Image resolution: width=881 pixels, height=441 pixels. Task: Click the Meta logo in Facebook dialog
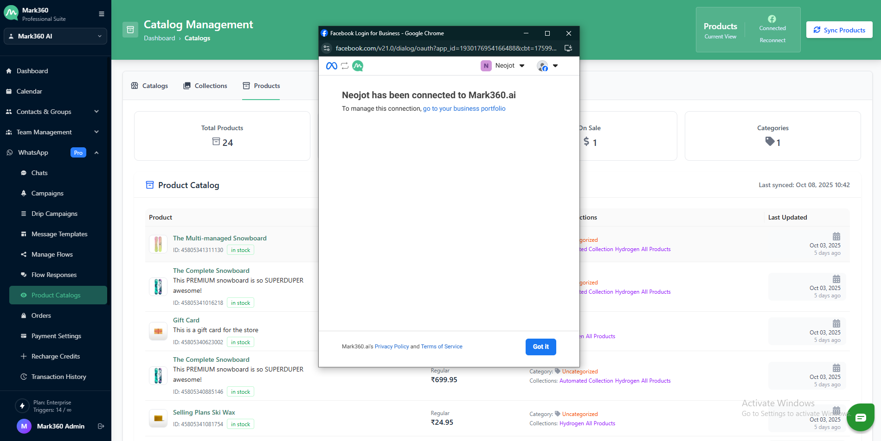click(x=331, y=66)
